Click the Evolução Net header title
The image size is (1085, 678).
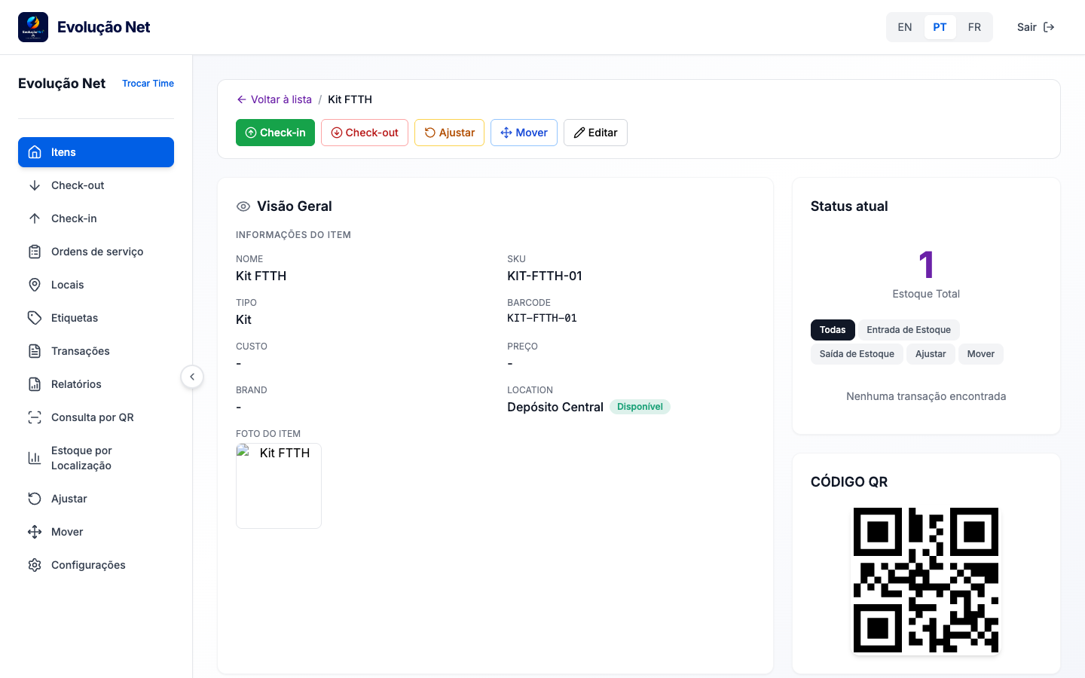pyautogui.click(x=104, y=27)
